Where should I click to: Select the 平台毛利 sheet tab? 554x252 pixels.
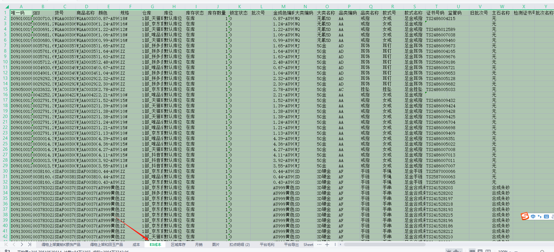(267, 245)
